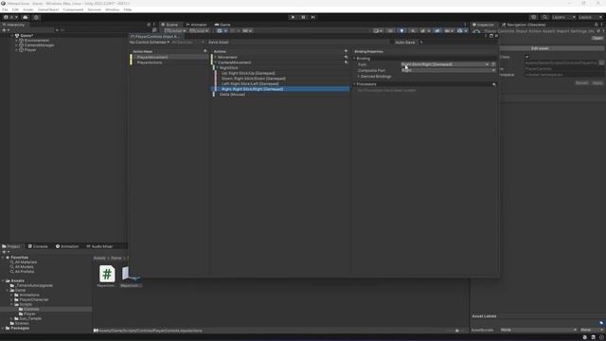Switch to the Scene tab

coord(169,25)
